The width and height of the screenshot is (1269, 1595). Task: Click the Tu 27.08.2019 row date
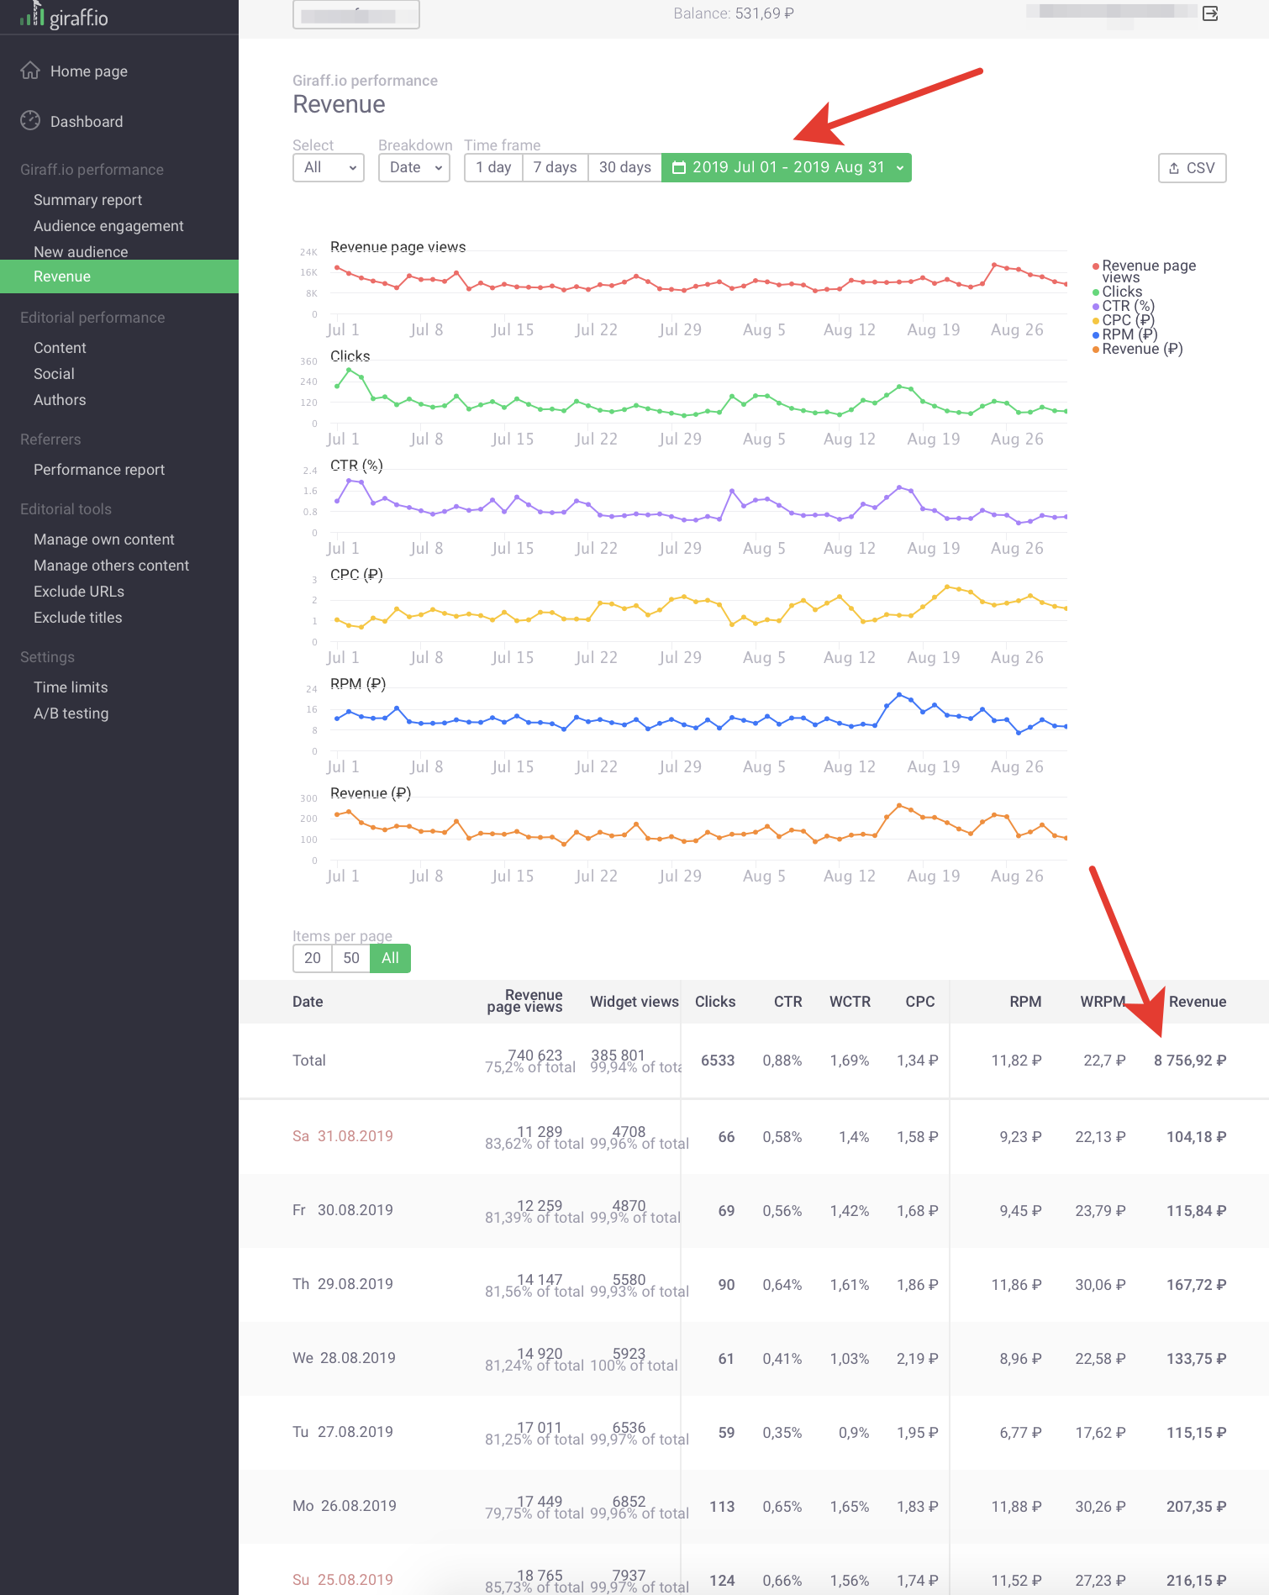pyautogui.click(x=343, y=1432)
